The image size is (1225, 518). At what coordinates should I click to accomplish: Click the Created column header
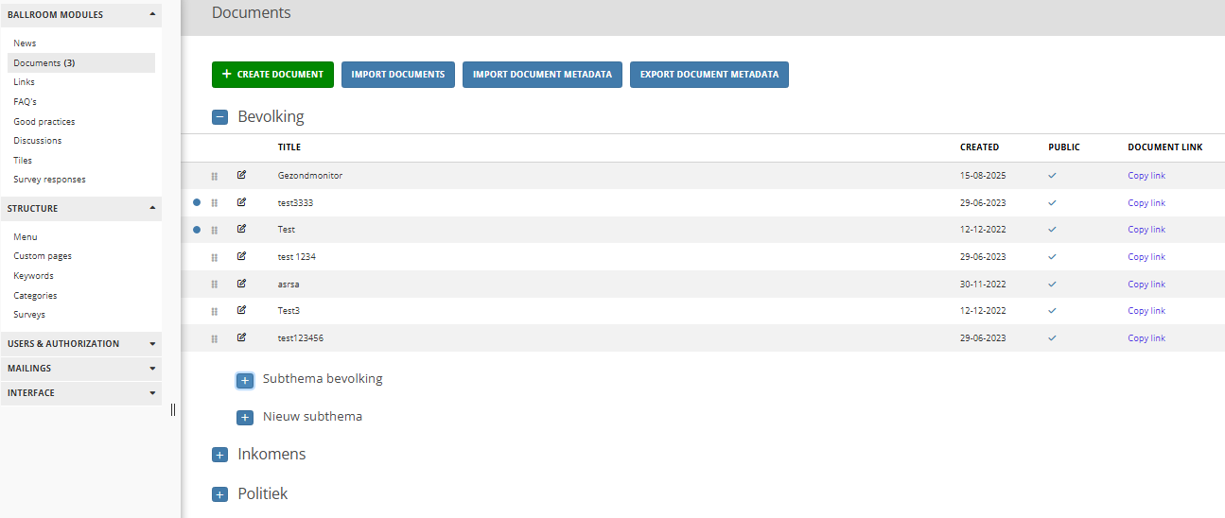979,147
